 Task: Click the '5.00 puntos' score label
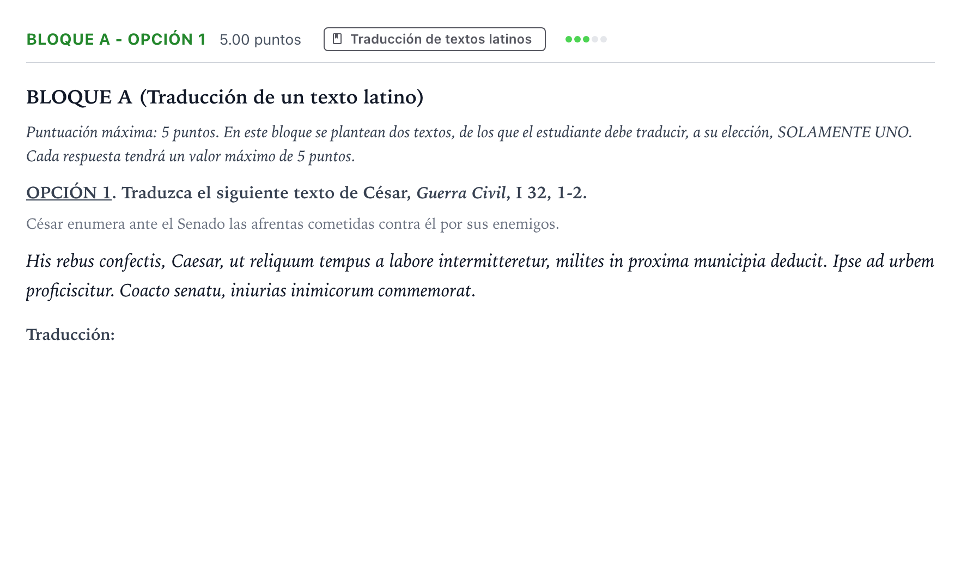[260, 40]
